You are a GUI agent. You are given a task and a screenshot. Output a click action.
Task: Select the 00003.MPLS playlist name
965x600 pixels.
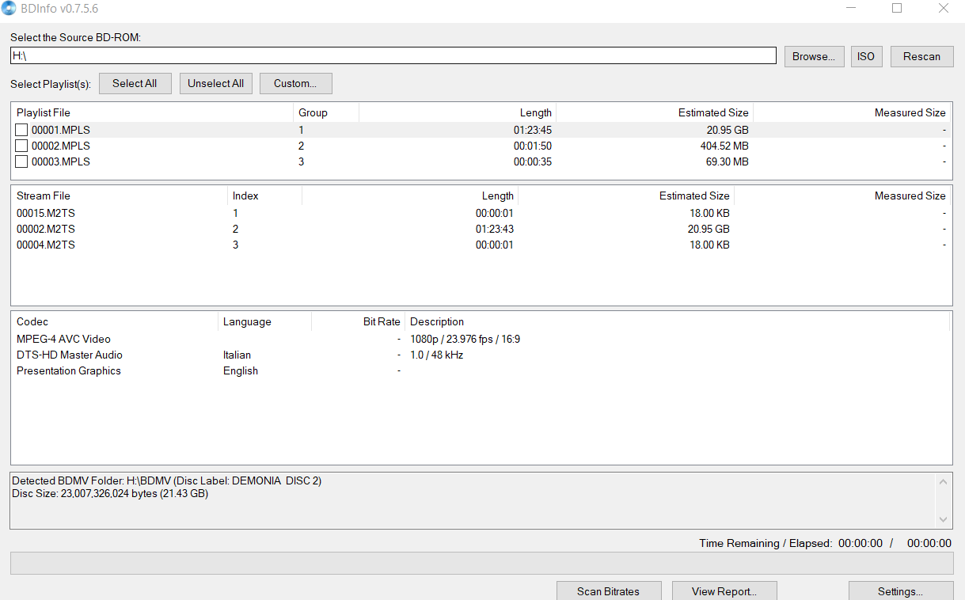pyautogui.click(x=61, y=161)
